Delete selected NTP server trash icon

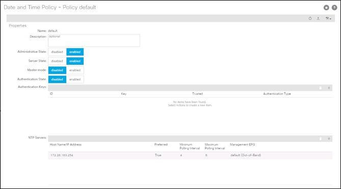(320, 138)
